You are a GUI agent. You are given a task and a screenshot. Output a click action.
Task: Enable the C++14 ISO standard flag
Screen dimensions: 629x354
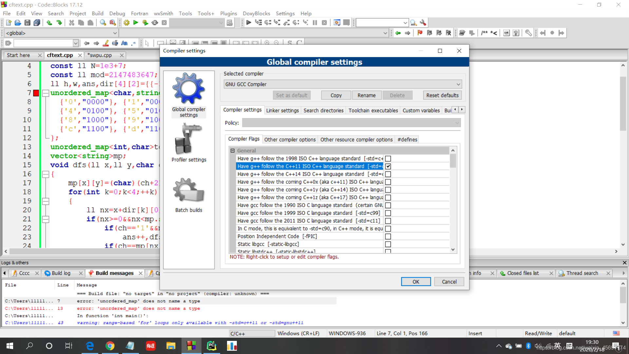(388, 174)
